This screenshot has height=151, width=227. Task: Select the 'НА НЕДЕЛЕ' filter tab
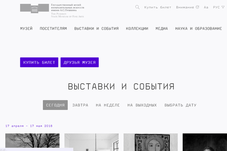pyautogui.click(x=108, y=105)
